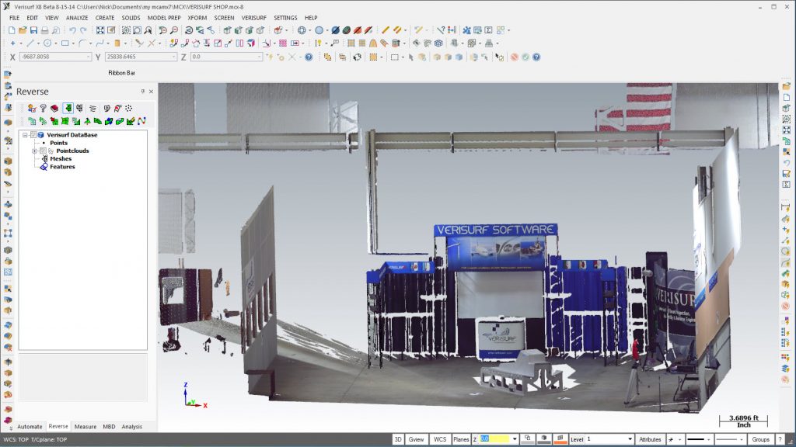796x447 pixels.
Task: Expand the Pointclouds tree branch
Action: tap(35, 151)
